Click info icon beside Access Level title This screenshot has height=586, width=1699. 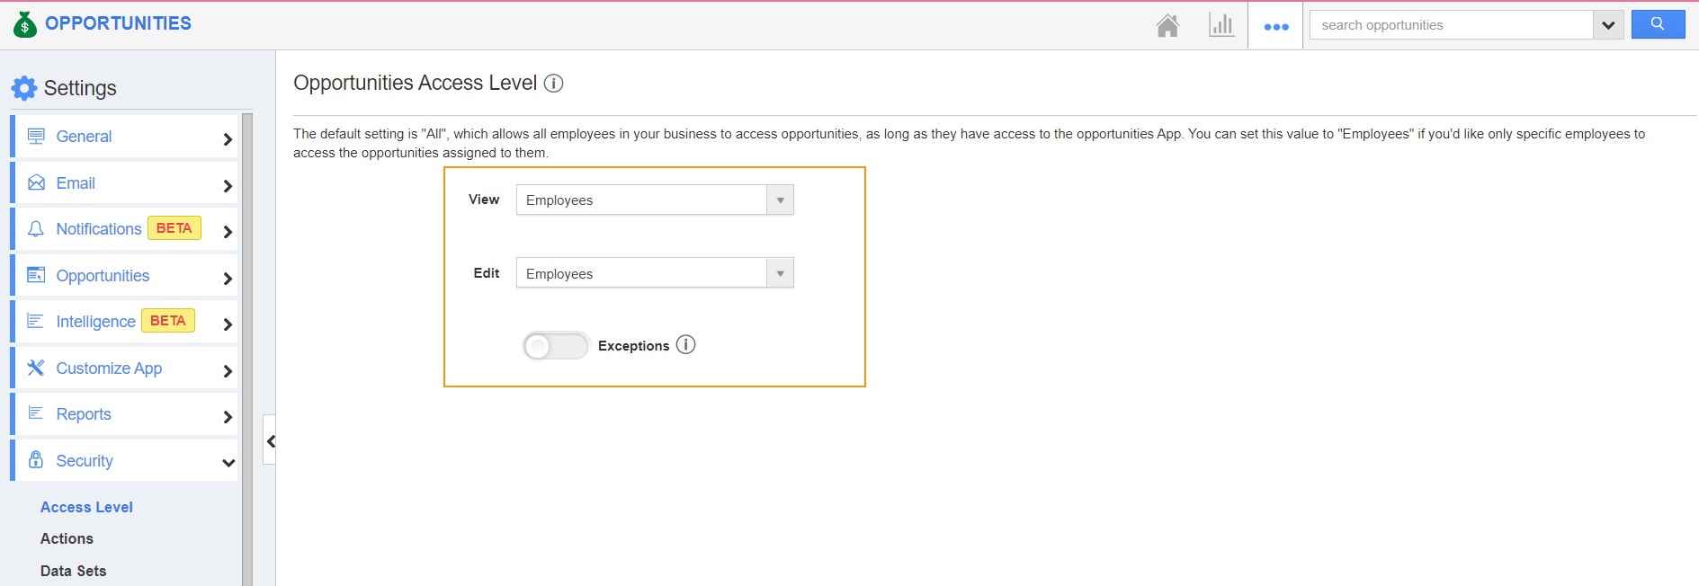click(554, 84)
